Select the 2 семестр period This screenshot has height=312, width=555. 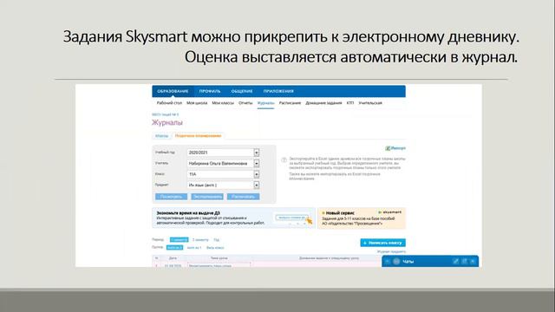click(x=200, y=240)
